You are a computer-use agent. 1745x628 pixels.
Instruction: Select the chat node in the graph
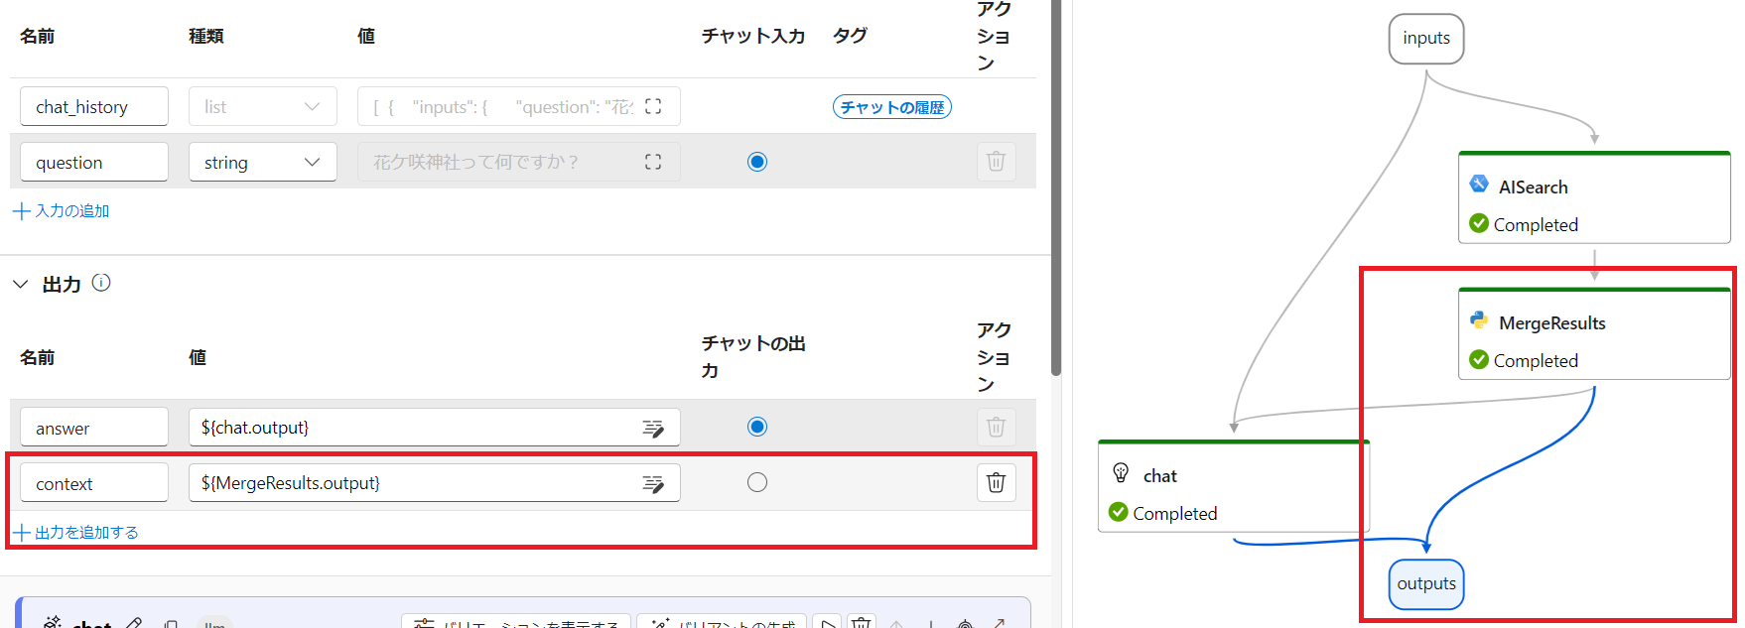point(1234,486)
